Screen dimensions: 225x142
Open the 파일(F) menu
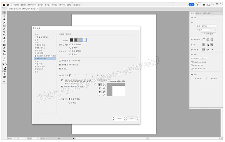click(16, 5)
